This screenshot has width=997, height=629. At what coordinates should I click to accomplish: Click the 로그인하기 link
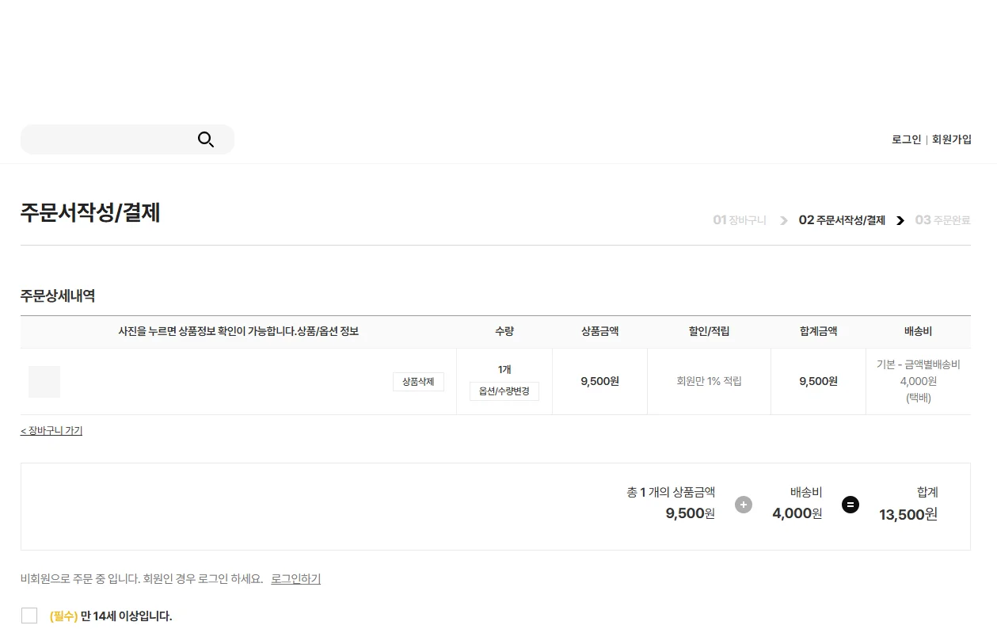point(296,579)
